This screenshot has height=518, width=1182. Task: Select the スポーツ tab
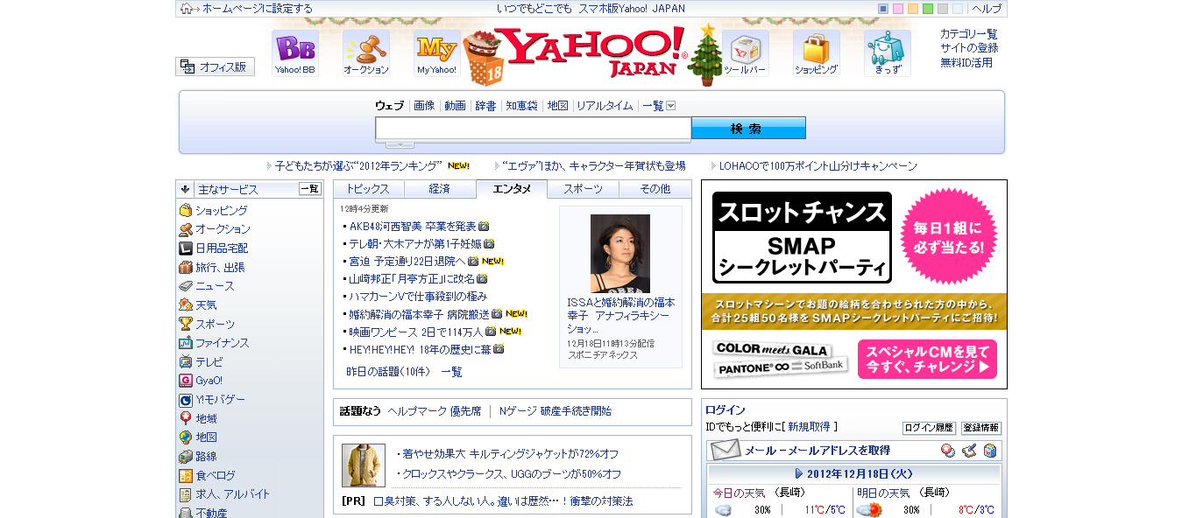pos(584,189)
